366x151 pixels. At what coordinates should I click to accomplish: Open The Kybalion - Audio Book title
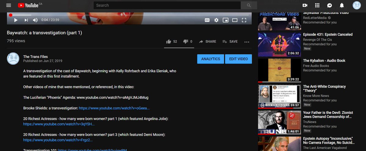coord(324,61)
